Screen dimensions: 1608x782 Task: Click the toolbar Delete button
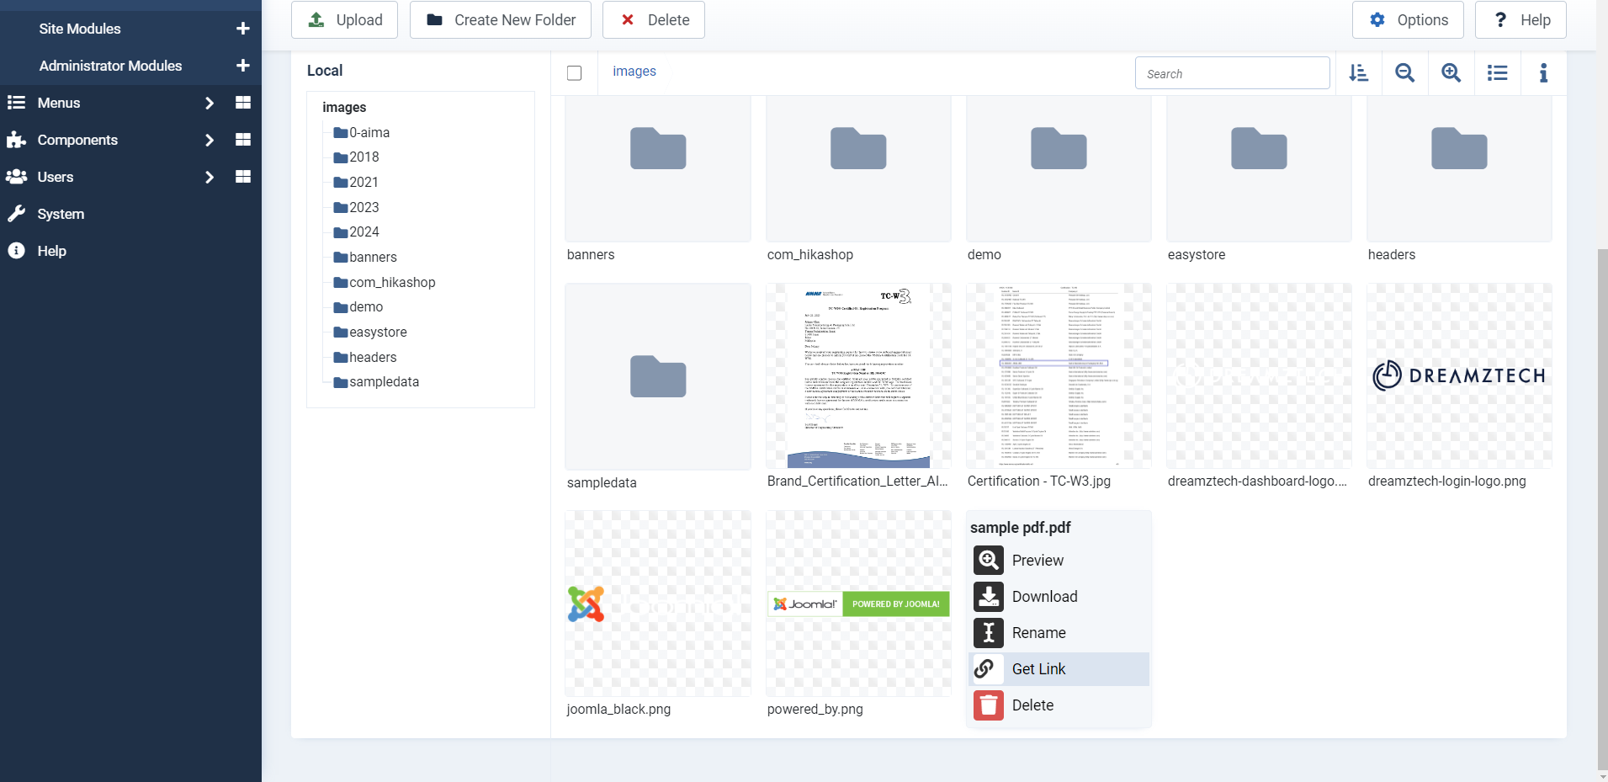pyautogui.click(x=654, y=19)
